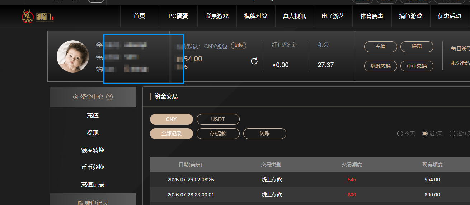Go to 彩票游戏 section
470x205 pixels.
point(217,16)
